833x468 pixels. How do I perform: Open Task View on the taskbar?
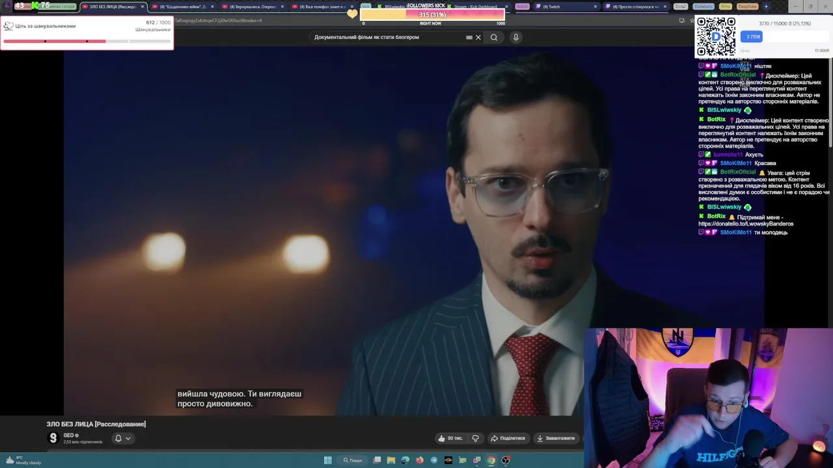(x=377, y=460)
